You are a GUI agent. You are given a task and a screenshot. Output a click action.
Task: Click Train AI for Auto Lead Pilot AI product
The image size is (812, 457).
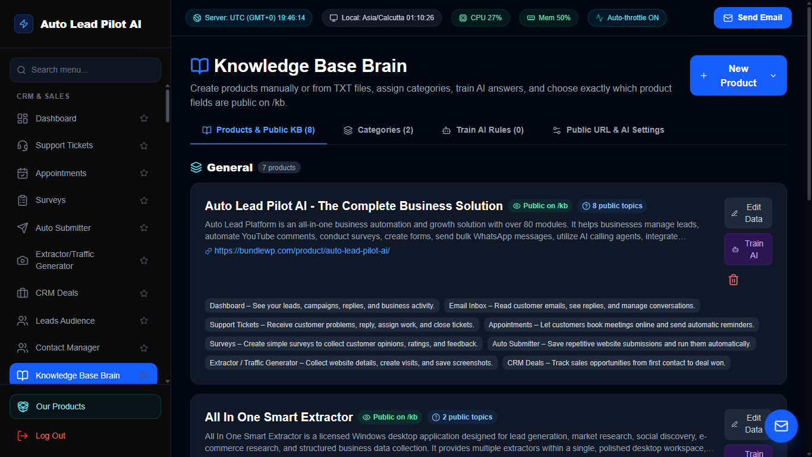748,249
